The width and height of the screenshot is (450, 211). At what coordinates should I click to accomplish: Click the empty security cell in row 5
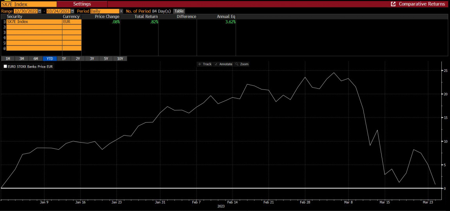(34, 43)
